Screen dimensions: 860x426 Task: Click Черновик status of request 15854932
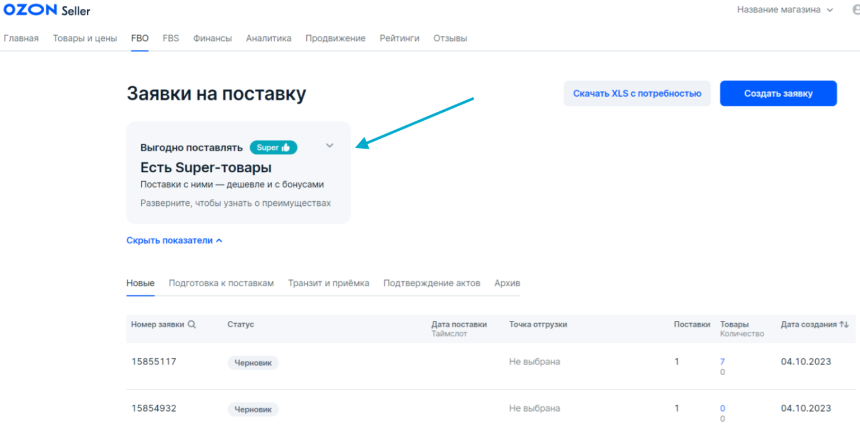point(253,409)
